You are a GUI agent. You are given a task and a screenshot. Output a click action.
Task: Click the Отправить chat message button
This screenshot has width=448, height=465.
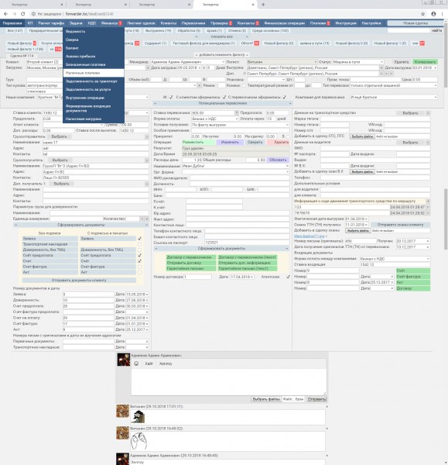click(316, 399)
